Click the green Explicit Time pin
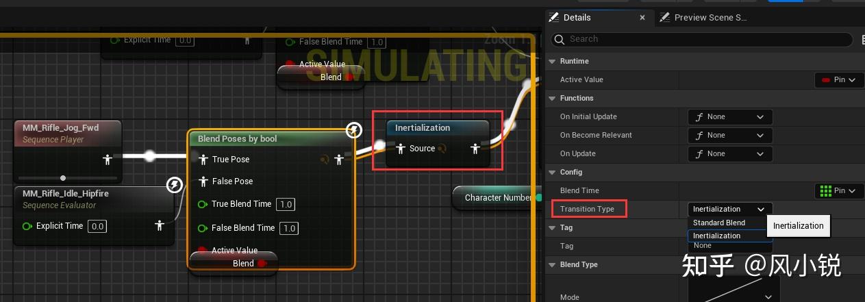Viewport: 865px width, 302px height. pyautogui.click(x=27, y=226)
